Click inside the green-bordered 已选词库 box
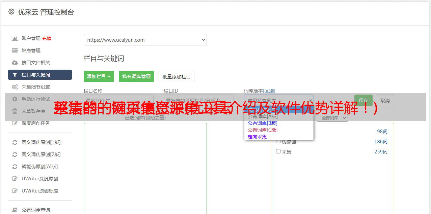This screenshot has width=431, height=214. [x=145, y=168]
